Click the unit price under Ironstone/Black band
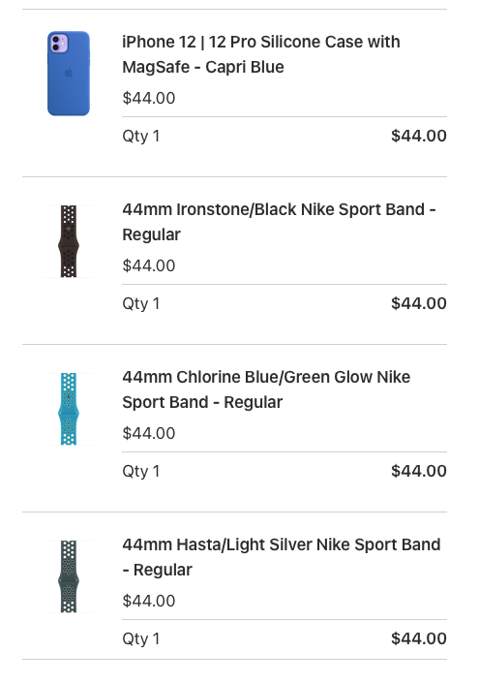 point(149,265)
